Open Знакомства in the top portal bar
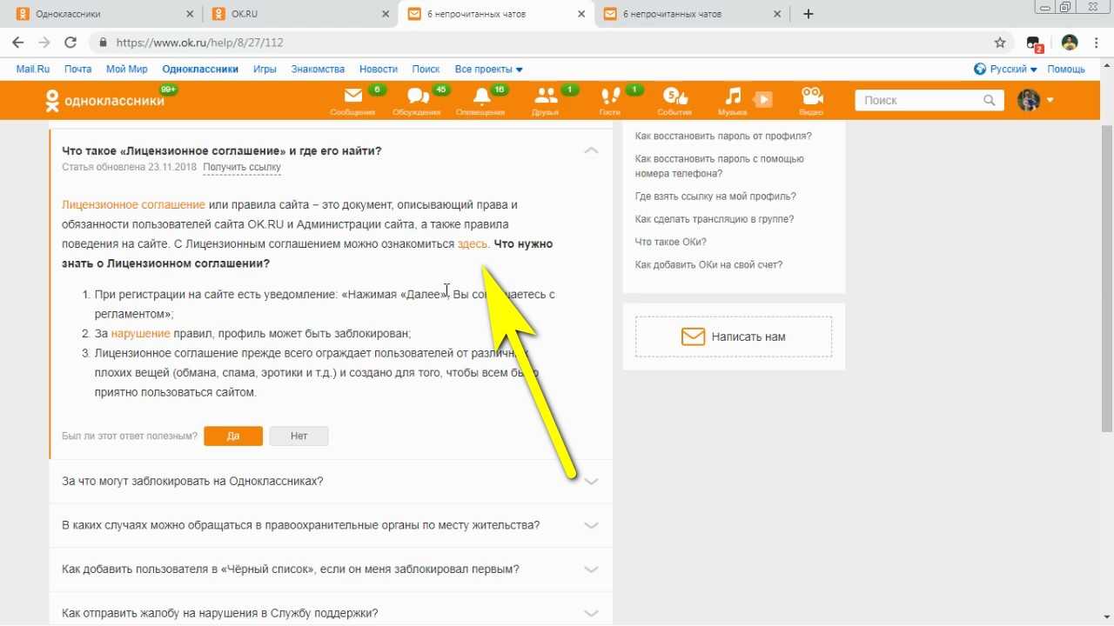Screen dimensions: 1114x626 [318, 69]
